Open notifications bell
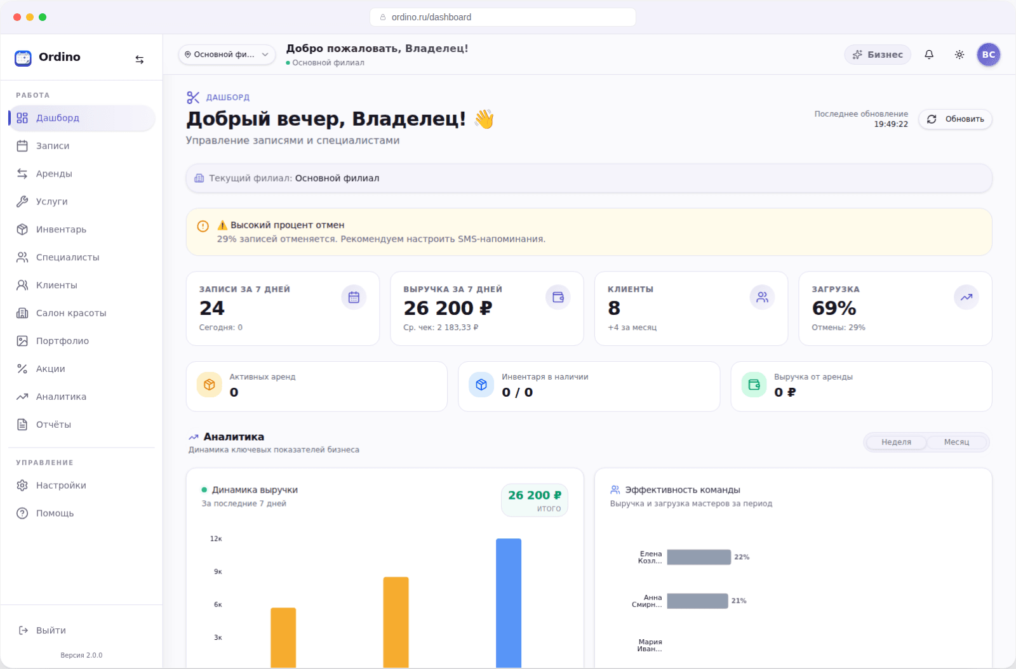This screenshot has height=669, width=1016. coord(929,55)
